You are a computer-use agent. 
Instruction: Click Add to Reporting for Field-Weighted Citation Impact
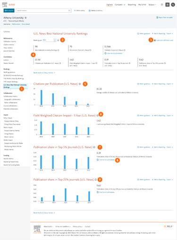pyautogui.click(x=159, y=116)
